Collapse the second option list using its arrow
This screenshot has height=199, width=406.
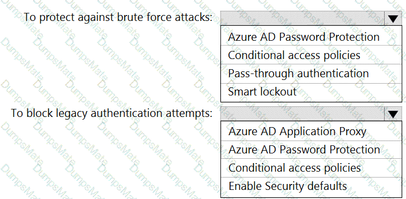pos(393,114)
